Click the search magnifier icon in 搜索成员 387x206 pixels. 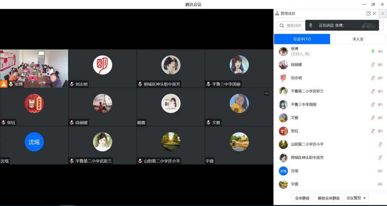click(x=282, y=26)
